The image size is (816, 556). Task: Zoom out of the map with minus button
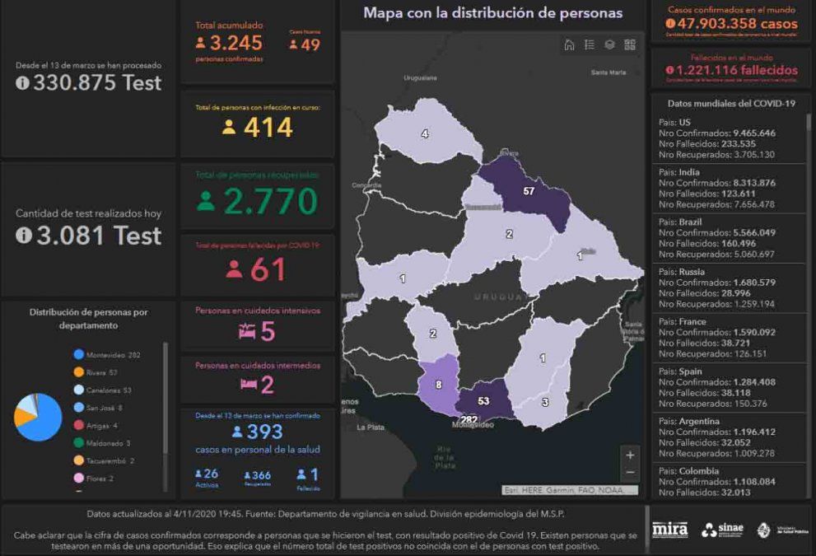point(630,472)
